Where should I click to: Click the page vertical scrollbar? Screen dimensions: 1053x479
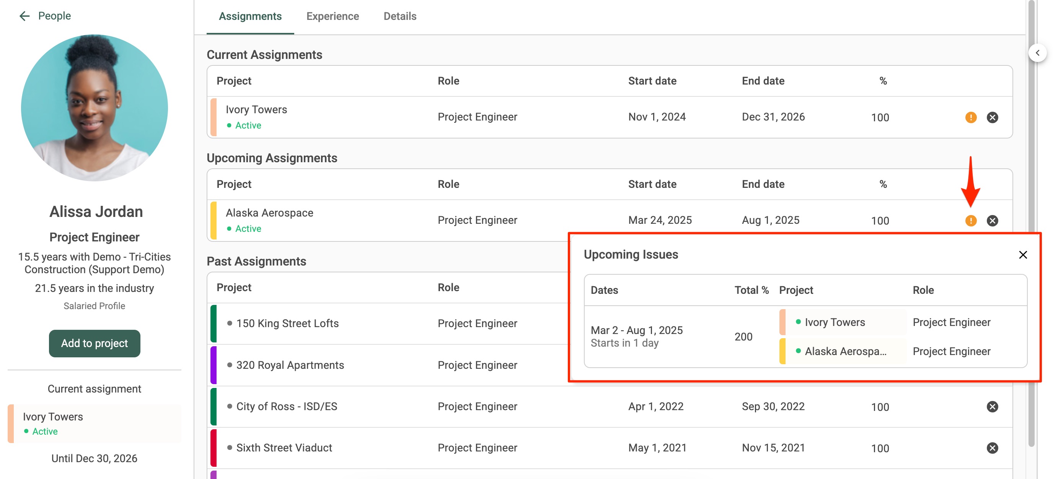1031,223
